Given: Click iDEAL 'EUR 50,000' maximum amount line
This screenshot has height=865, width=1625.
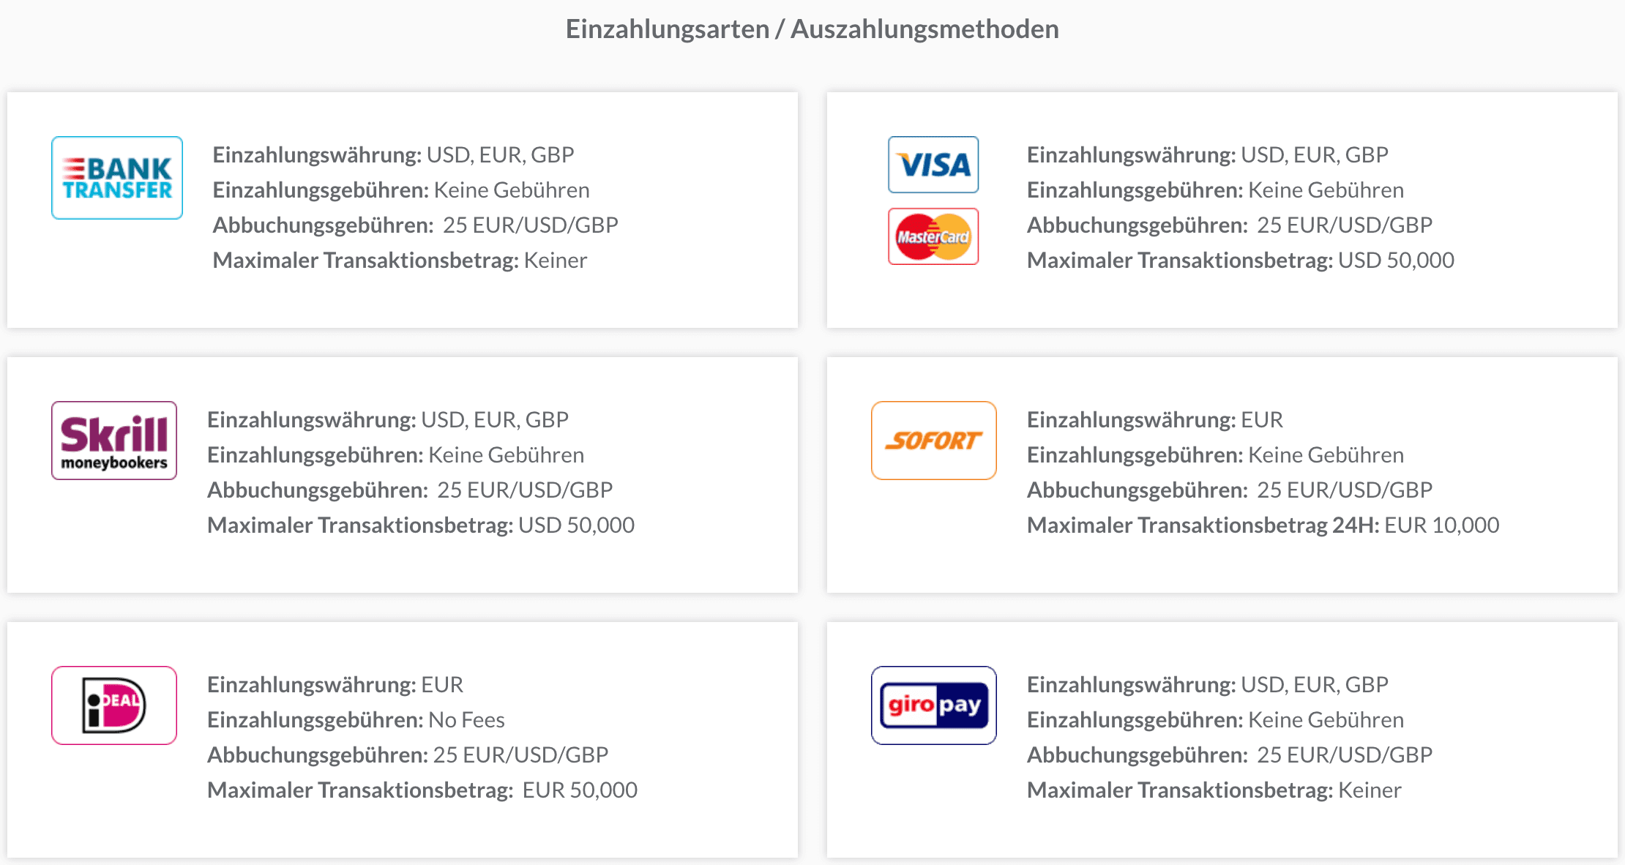Looking at the screenshot, I should [422, 790].
